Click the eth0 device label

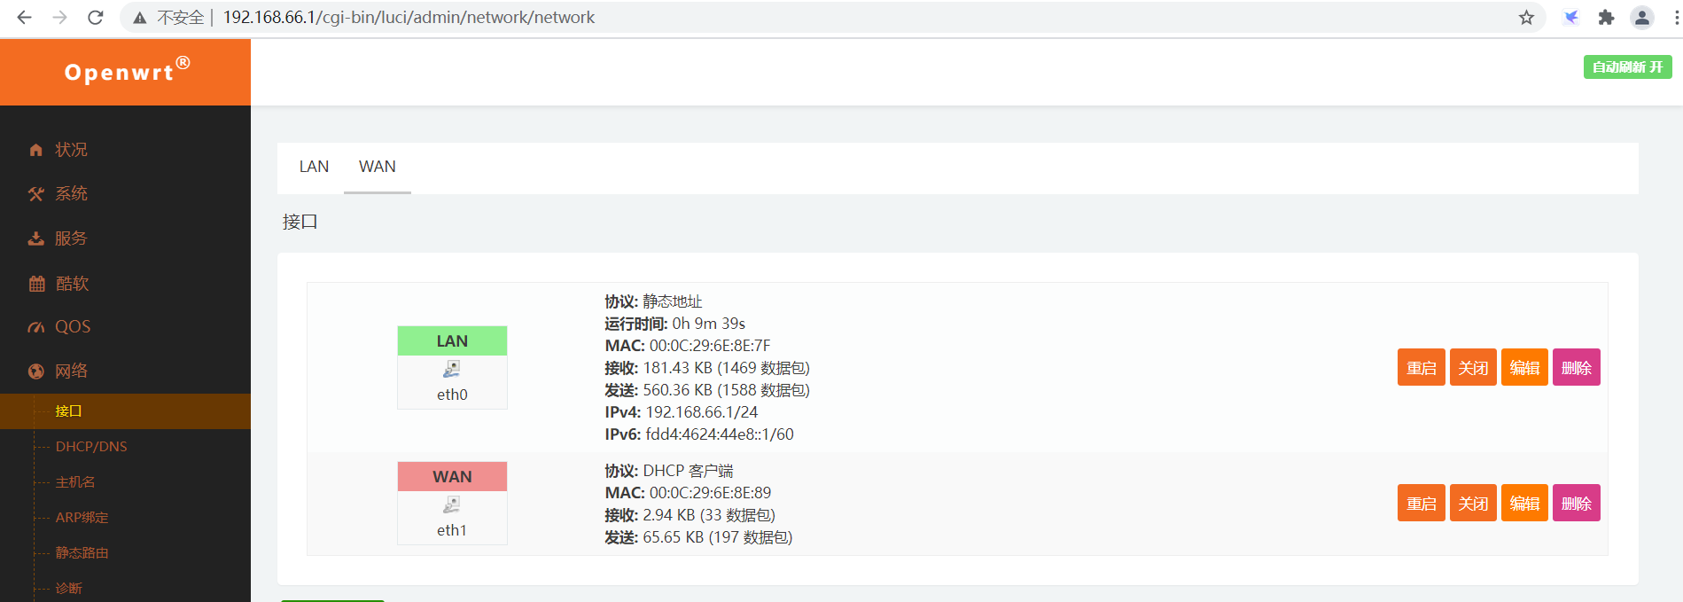[452, 395]
